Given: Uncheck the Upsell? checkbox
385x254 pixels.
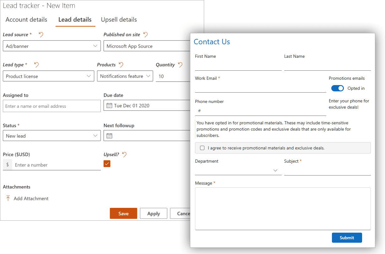Looking at the screenshot, I should (107, 164).
